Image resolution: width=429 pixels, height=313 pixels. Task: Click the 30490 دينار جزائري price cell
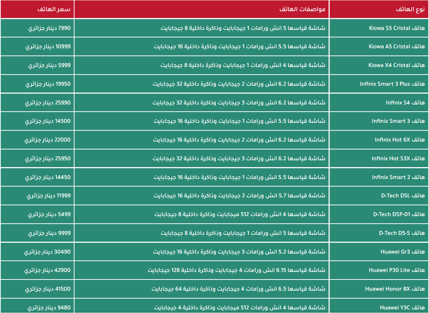[37, 251]
